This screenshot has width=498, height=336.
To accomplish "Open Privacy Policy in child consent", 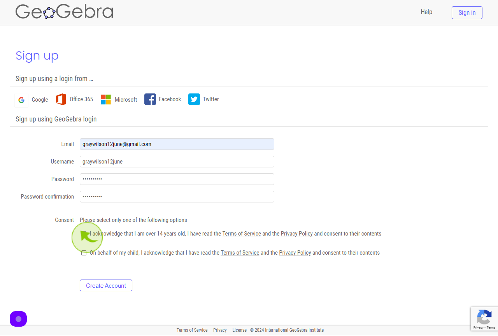I will click(295, 253).
